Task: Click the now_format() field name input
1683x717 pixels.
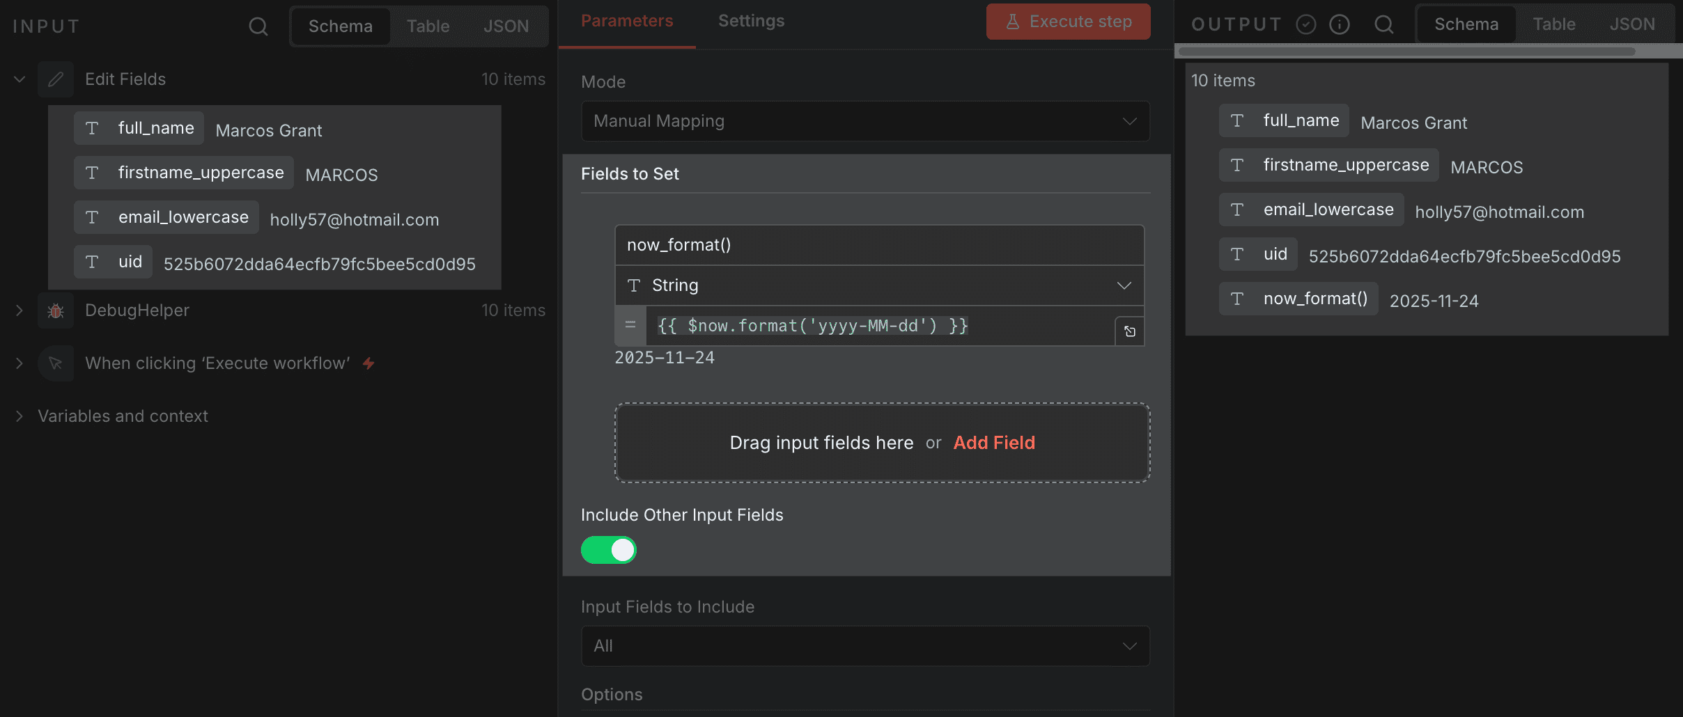Action: (x=878, y=244)
